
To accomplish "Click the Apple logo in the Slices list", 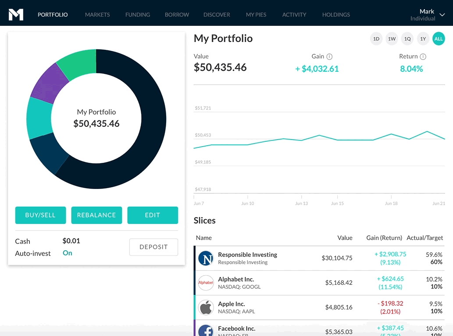I will (x=206, y=307).
